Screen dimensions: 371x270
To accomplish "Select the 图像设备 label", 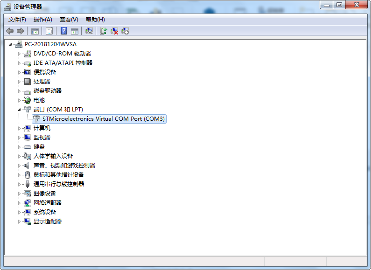I will tap(45, 194).
